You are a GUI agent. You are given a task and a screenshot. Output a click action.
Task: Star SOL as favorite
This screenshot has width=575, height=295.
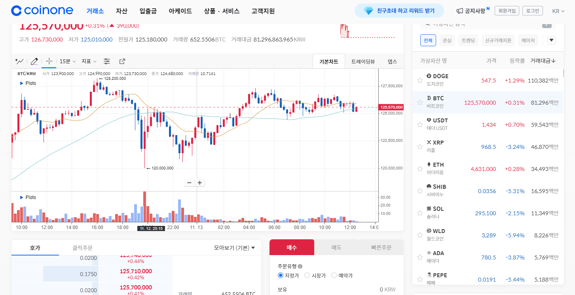coord(420,213)
